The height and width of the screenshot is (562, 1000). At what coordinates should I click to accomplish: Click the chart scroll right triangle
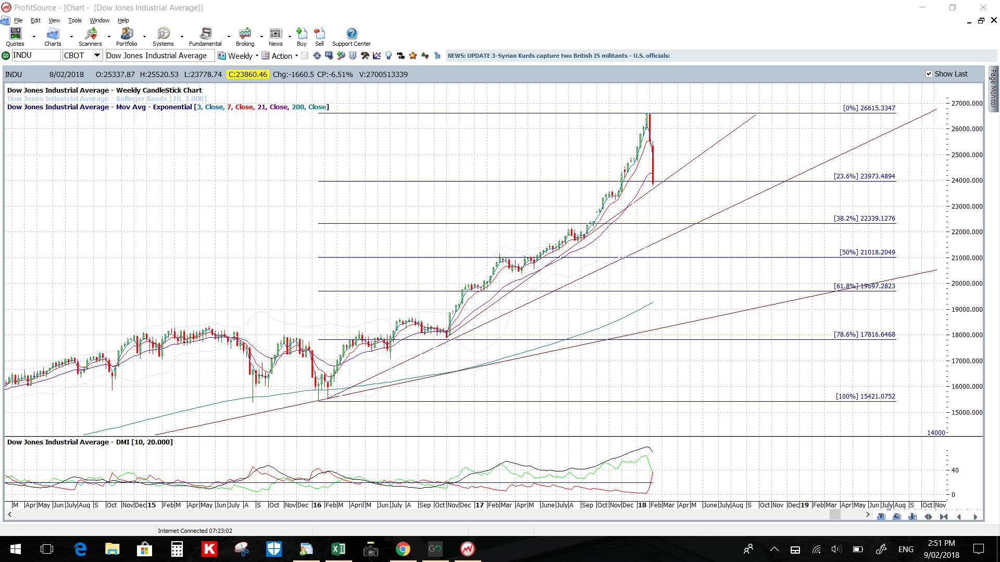coord(975,517)
